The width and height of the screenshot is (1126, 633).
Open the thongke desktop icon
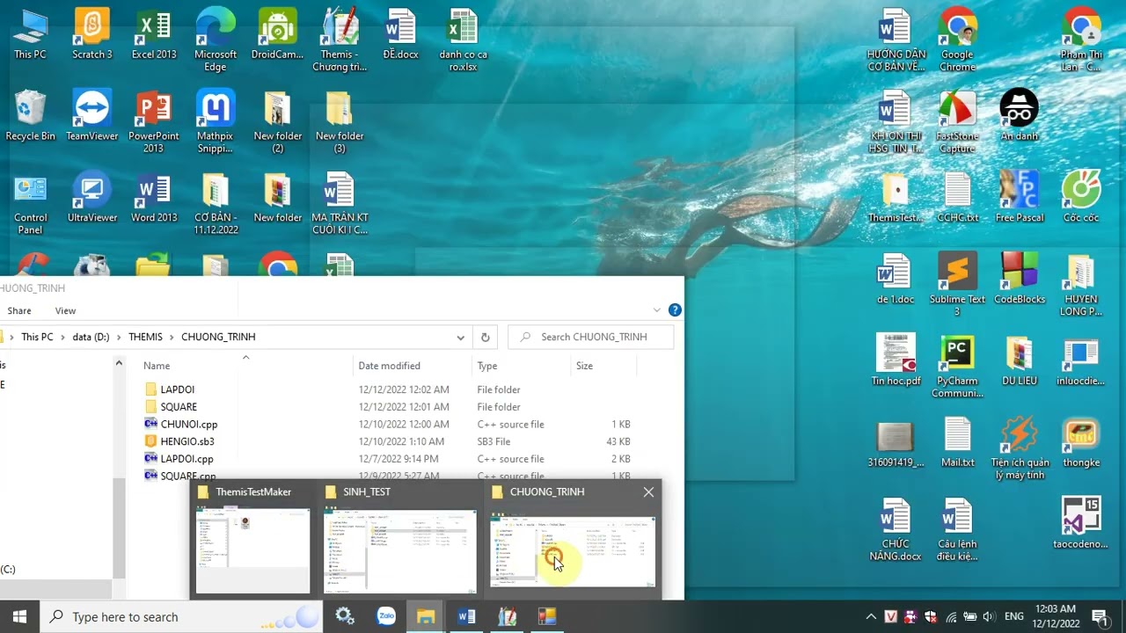1081,442
